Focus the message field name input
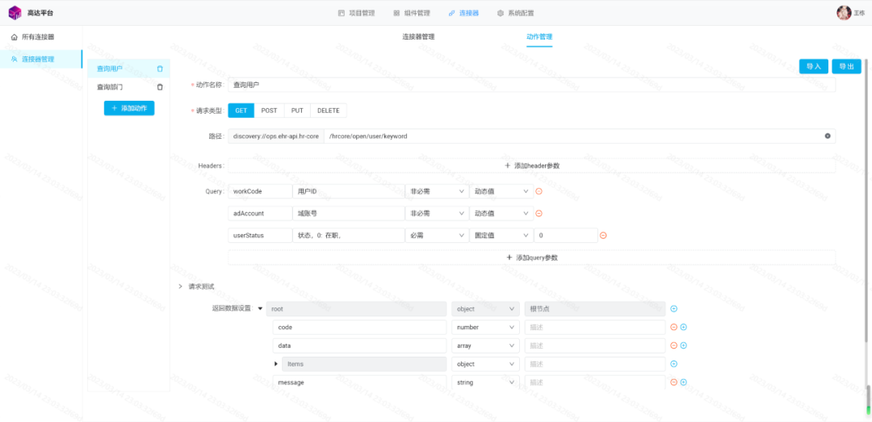The height and width of the screenshot is (422, 872). point(359,382)
